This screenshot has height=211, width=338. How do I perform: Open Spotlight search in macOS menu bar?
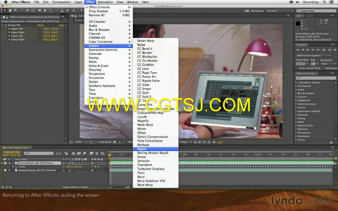click(324, 2)
